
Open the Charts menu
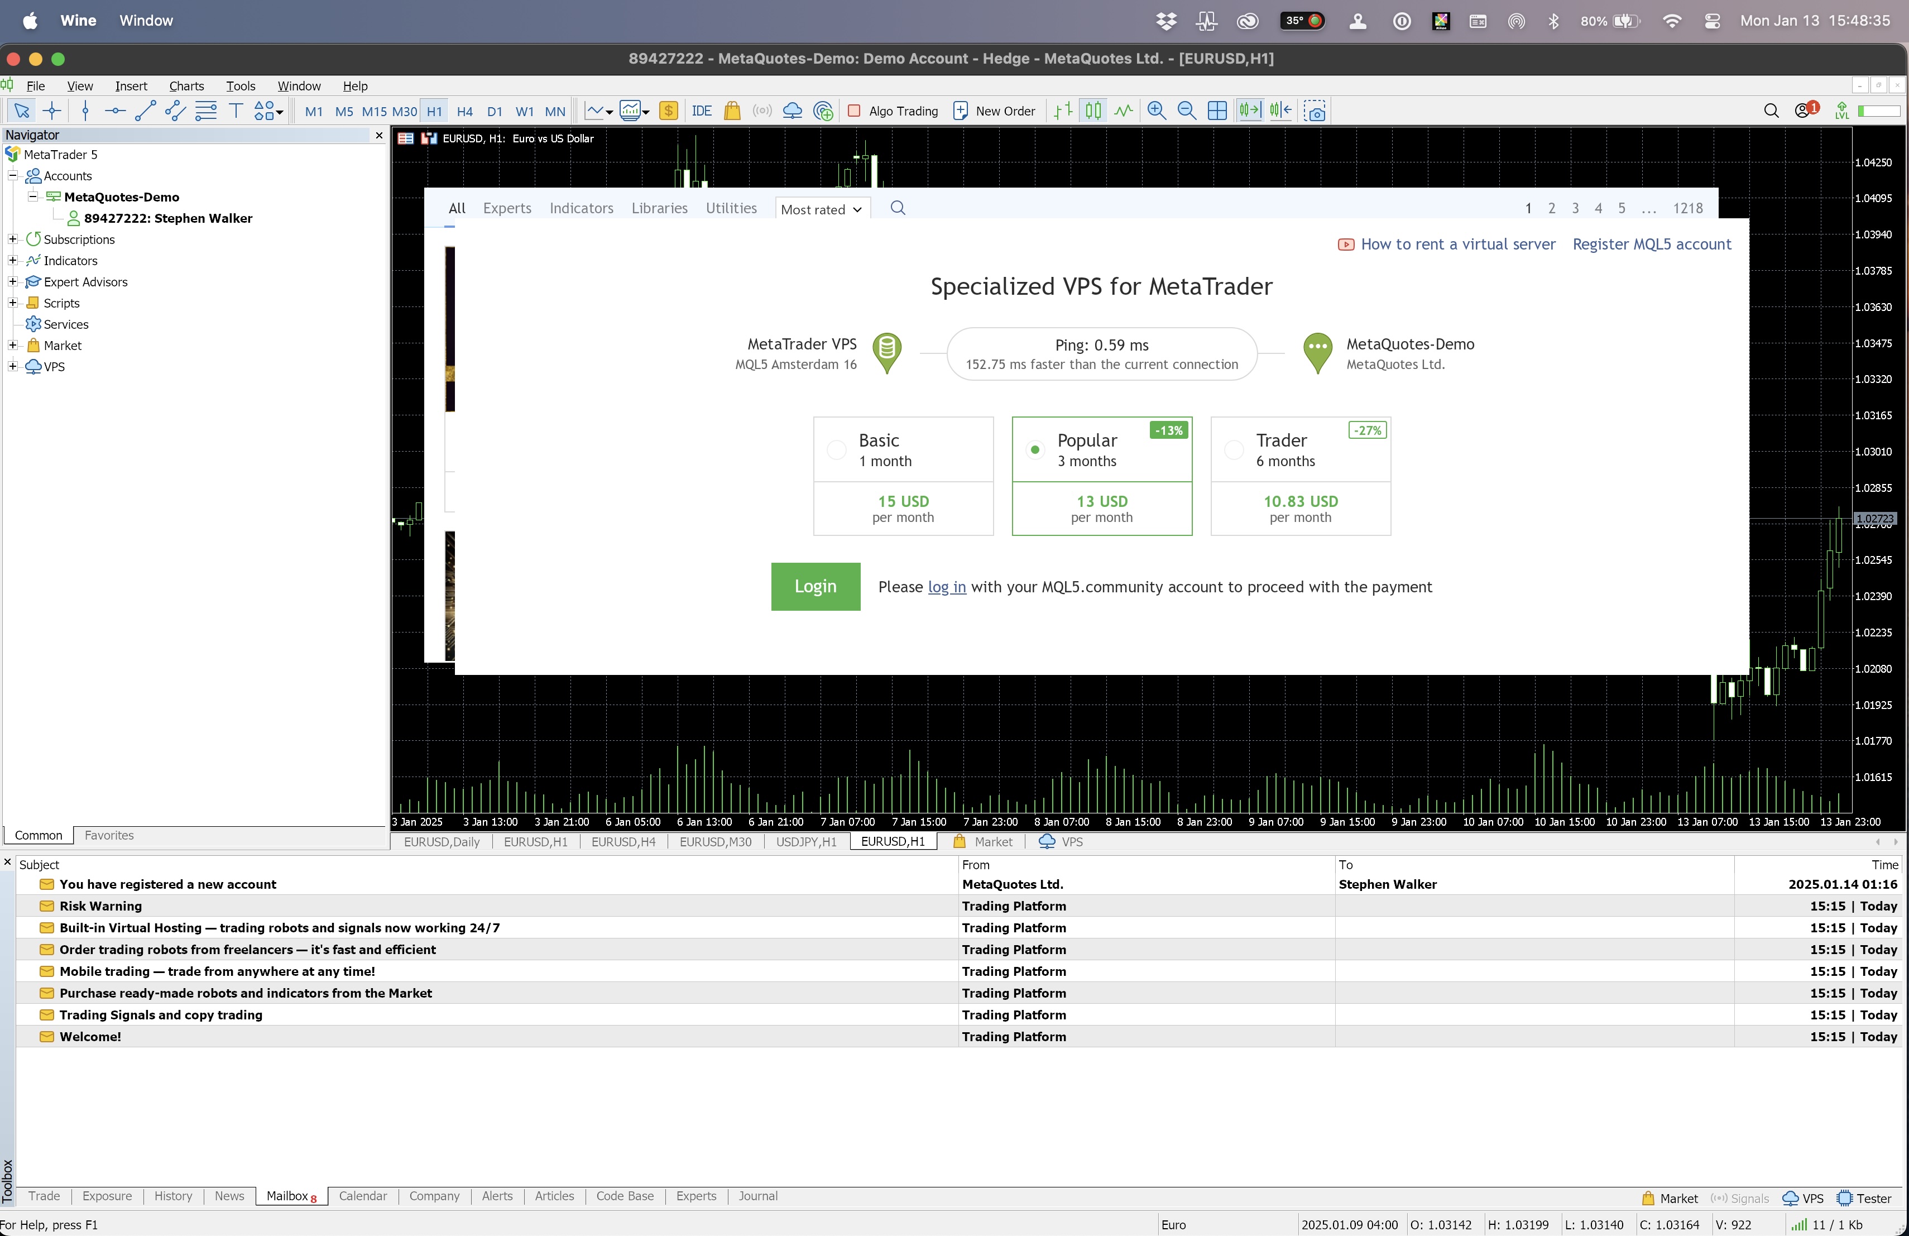click(186, 86)
